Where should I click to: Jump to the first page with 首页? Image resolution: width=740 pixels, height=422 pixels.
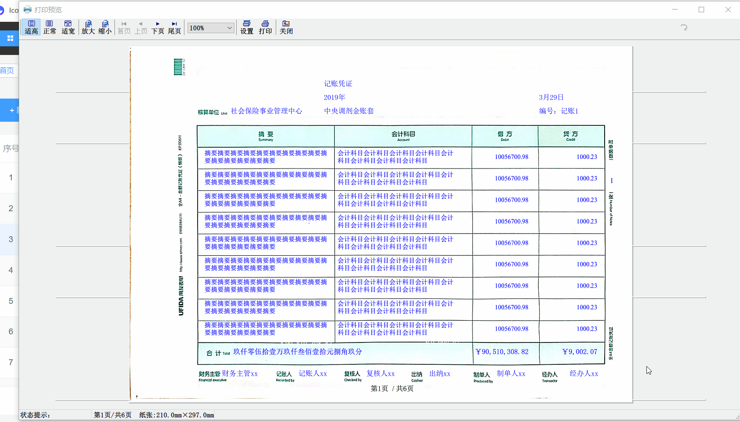124,27
